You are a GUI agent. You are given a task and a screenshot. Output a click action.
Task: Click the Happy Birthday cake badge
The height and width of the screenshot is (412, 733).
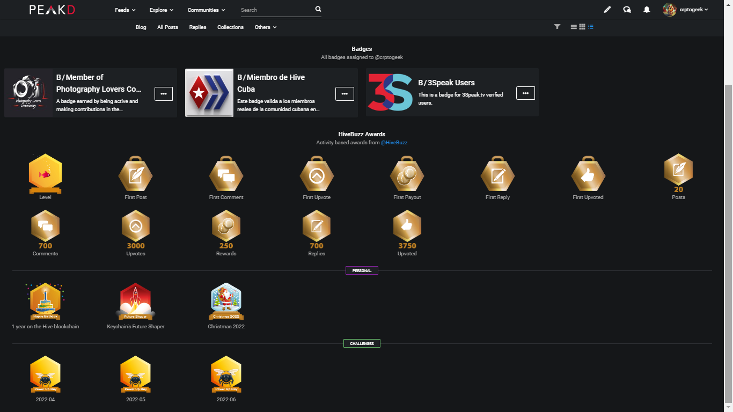(x=45, y=301)
